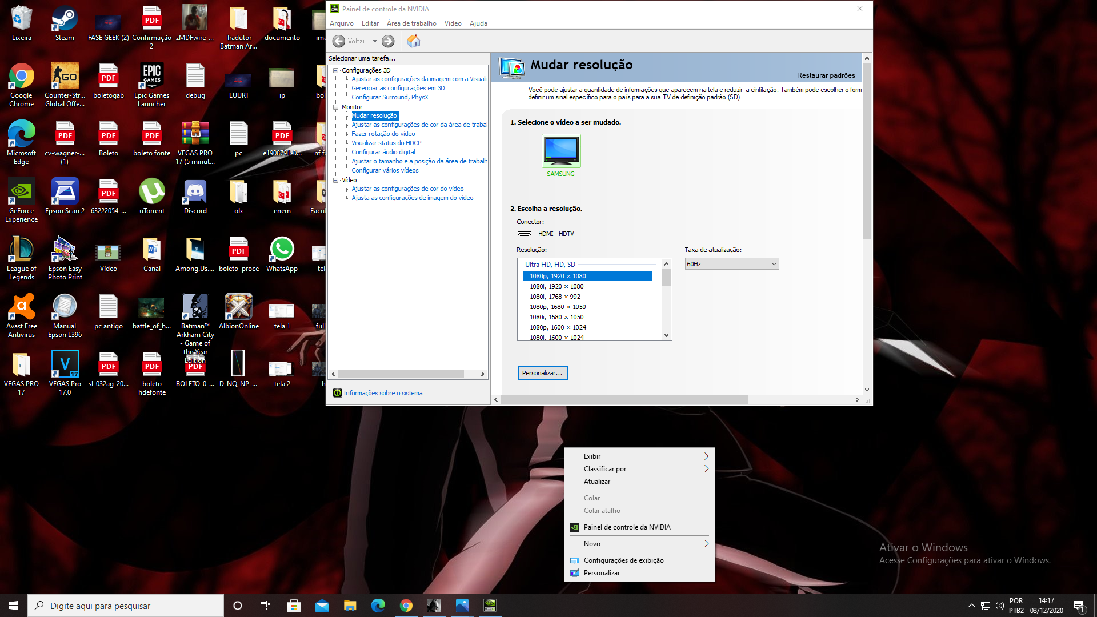Open the Ajuda menu
Screen dimensions: 1097x617
pyautogui.click(x=478, y=23)
